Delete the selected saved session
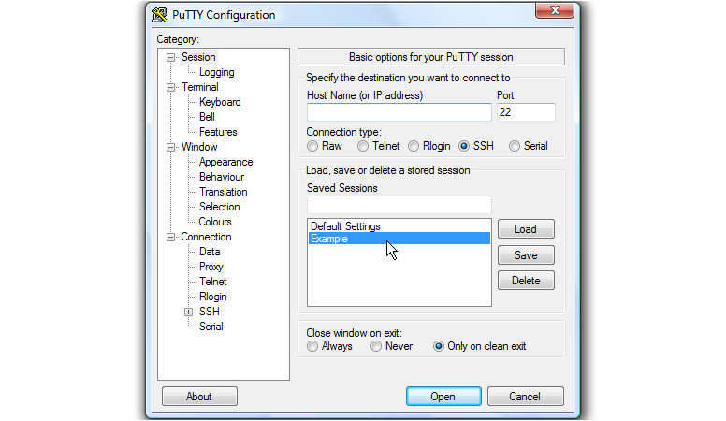 526,280
